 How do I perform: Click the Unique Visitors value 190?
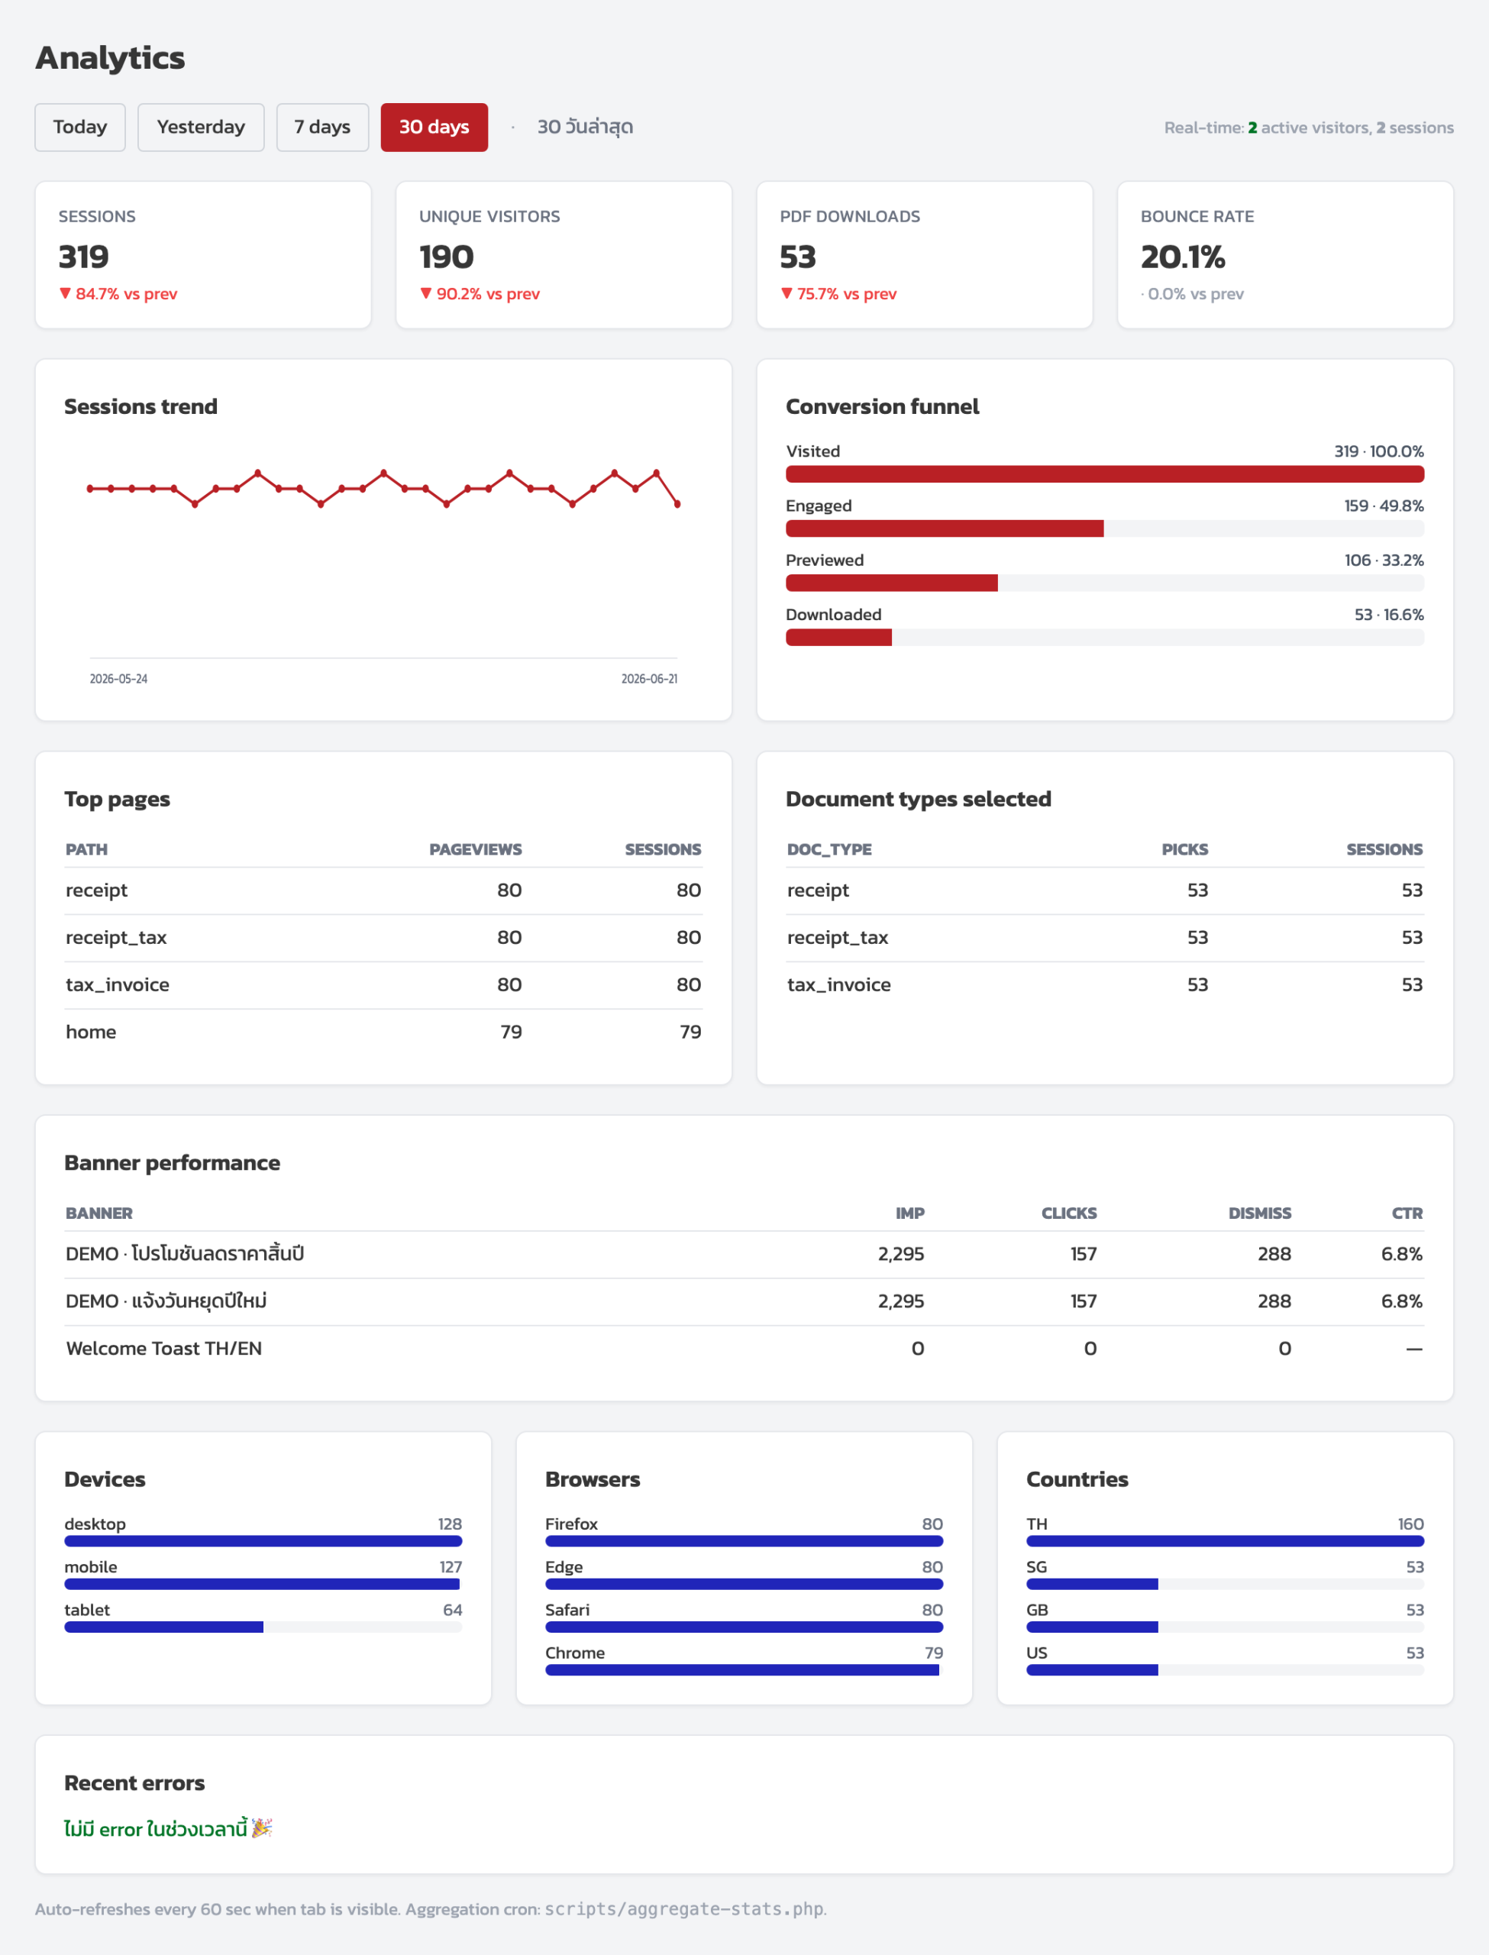(446, 257)
